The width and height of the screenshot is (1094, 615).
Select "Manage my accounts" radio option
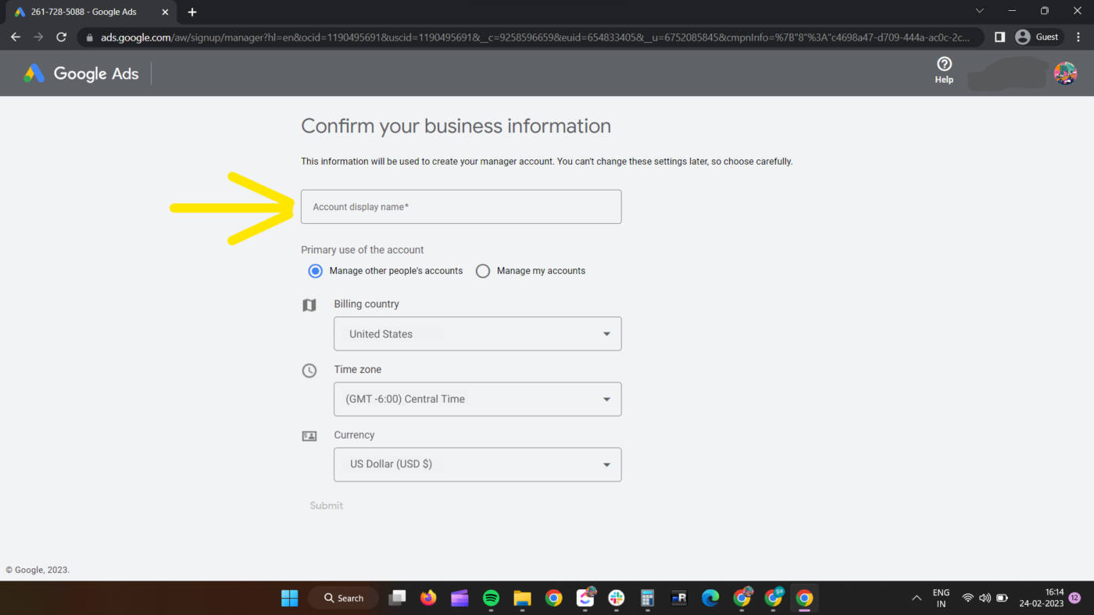pos(483,271)
